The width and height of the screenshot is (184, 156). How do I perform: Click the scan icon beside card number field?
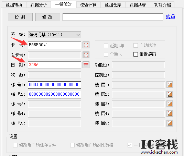coord(86,45)
